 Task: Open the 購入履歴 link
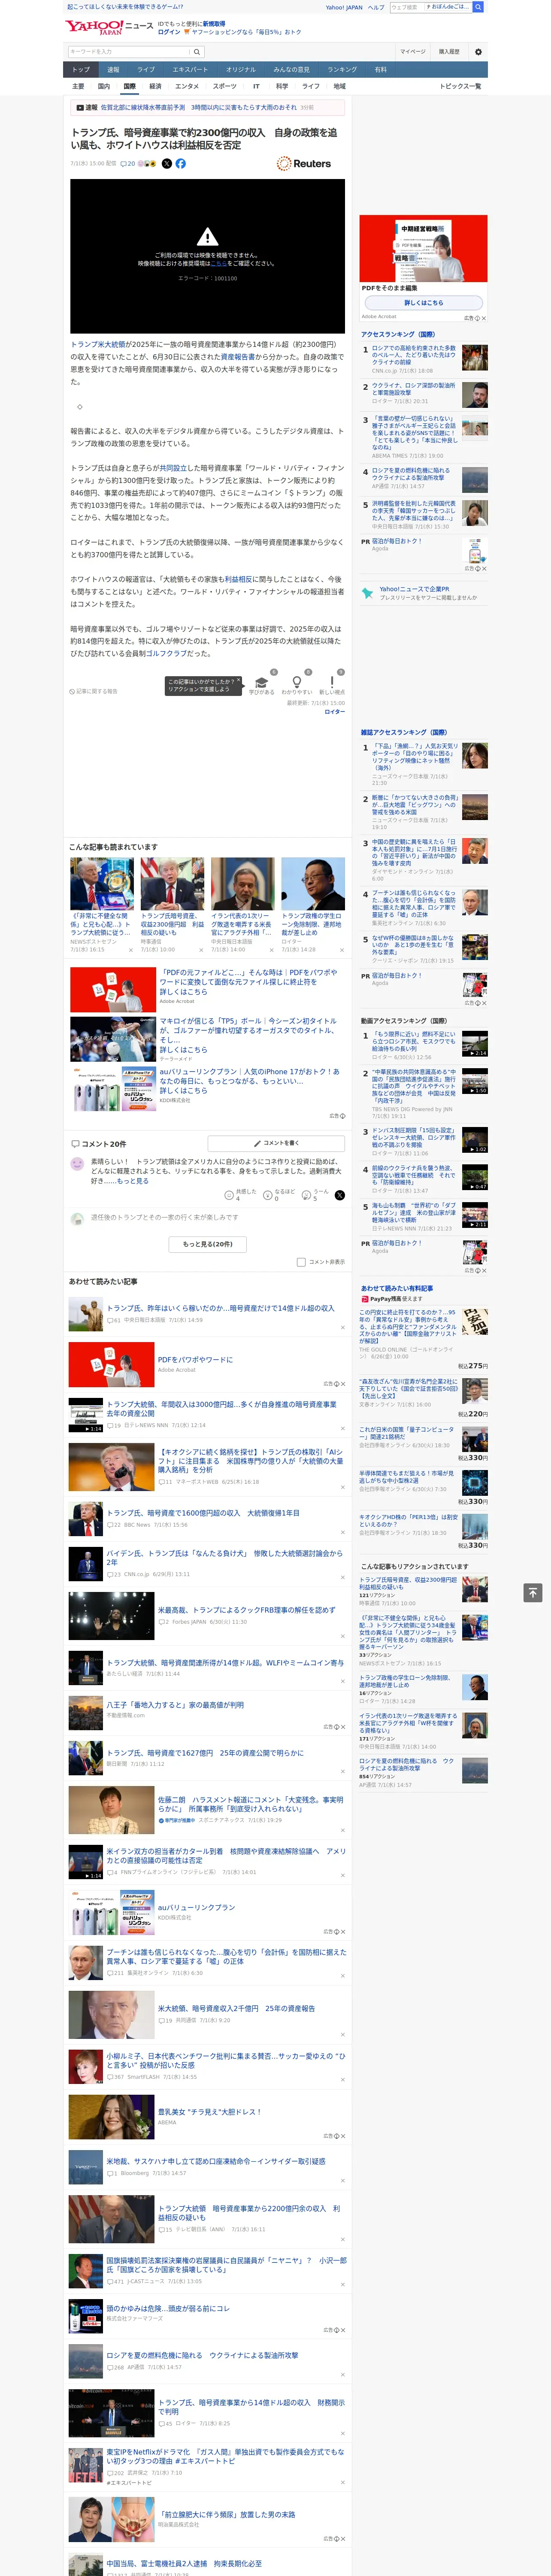(449, 51)
